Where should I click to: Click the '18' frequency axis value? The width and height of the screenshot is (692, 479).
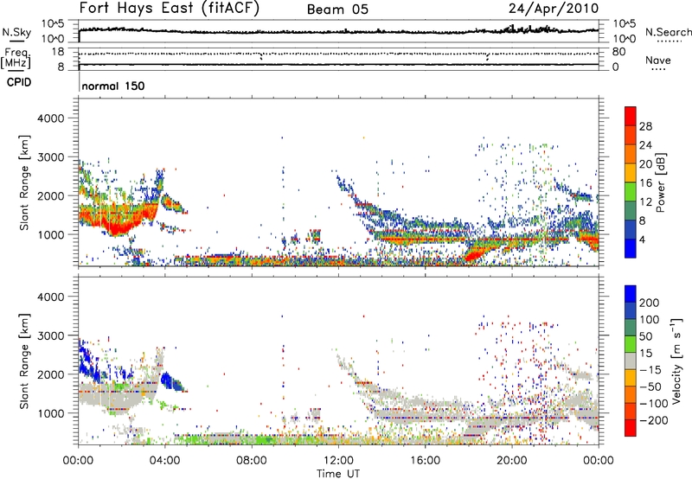(58, 52)
